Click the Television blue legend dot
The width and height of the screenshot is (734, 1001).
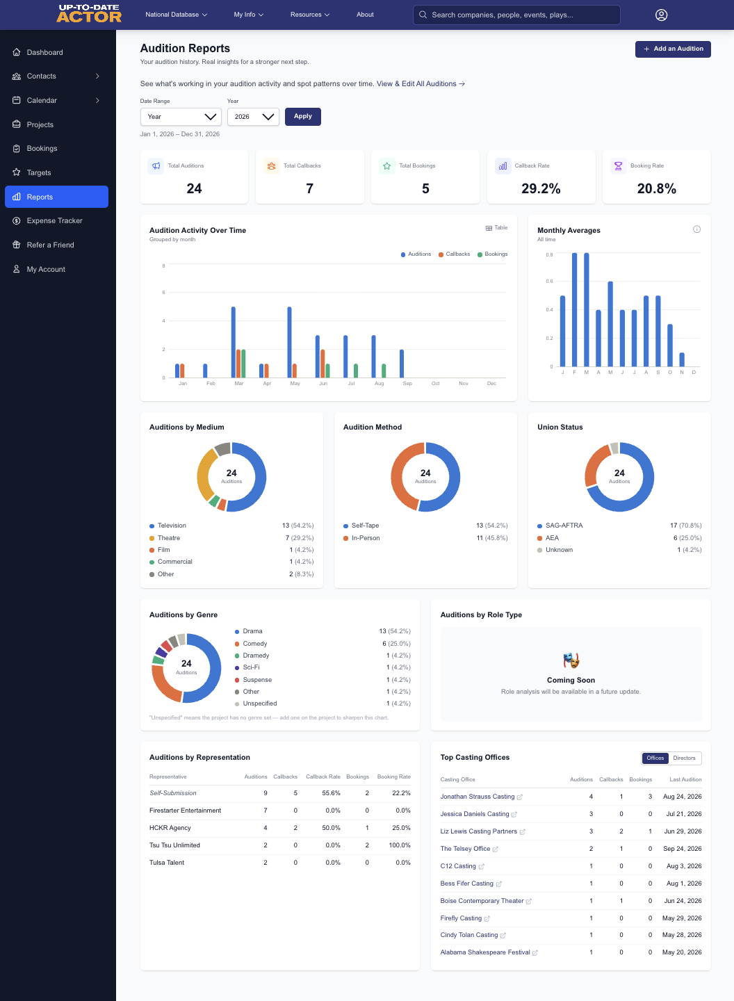coord(152,526)
